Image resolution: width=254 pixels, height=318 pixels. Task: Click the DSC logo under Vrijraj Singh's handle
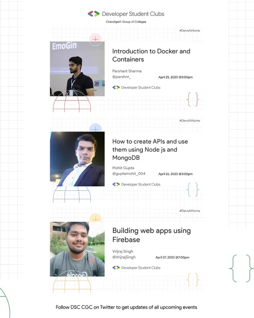coord(136,267)
